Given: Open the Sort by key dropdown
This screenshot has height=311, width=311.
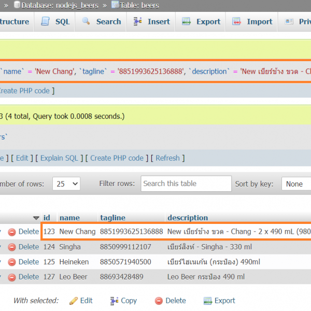Looking at the screenshot, I should tap(295, 184).
